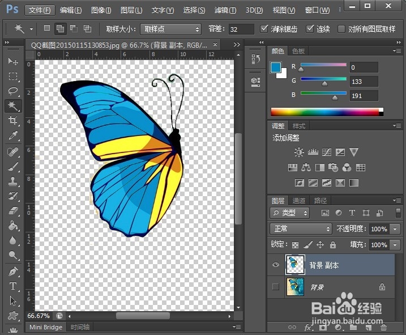The width and height of the screenshot is (406, 335).
Task: Click the foreground color swatch
Action: (x=276, y=67)
